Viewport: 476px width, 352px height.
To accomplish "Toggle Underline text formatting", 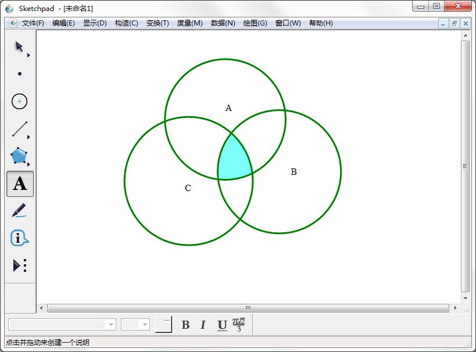I will (x=222, y=325).
